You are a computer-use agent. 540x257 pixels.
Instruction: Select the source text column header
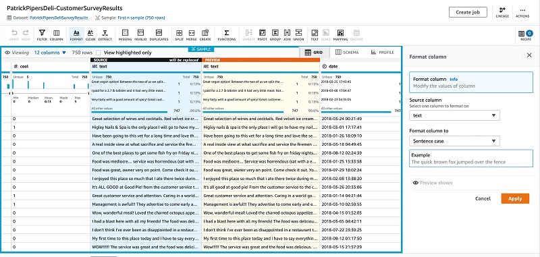click(145, 66)
